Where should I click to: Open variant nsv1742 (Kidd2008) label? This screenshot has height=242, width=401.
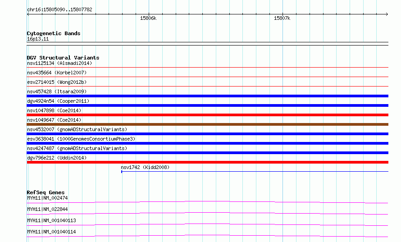[x=145, y=167]
